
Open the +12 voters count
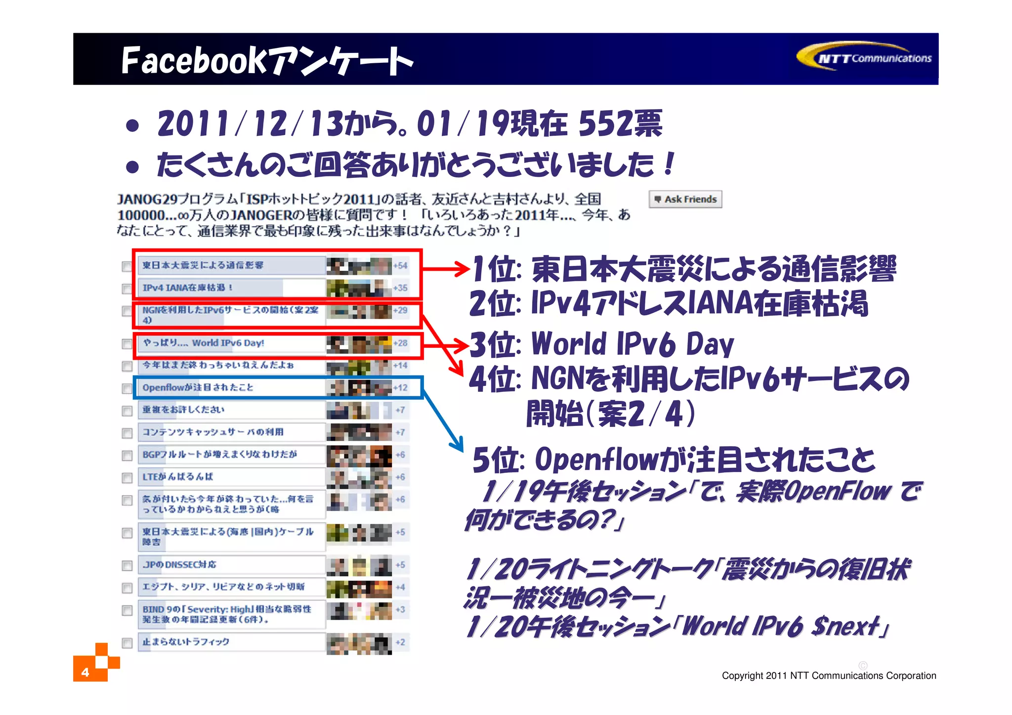(x=400, y=388)
